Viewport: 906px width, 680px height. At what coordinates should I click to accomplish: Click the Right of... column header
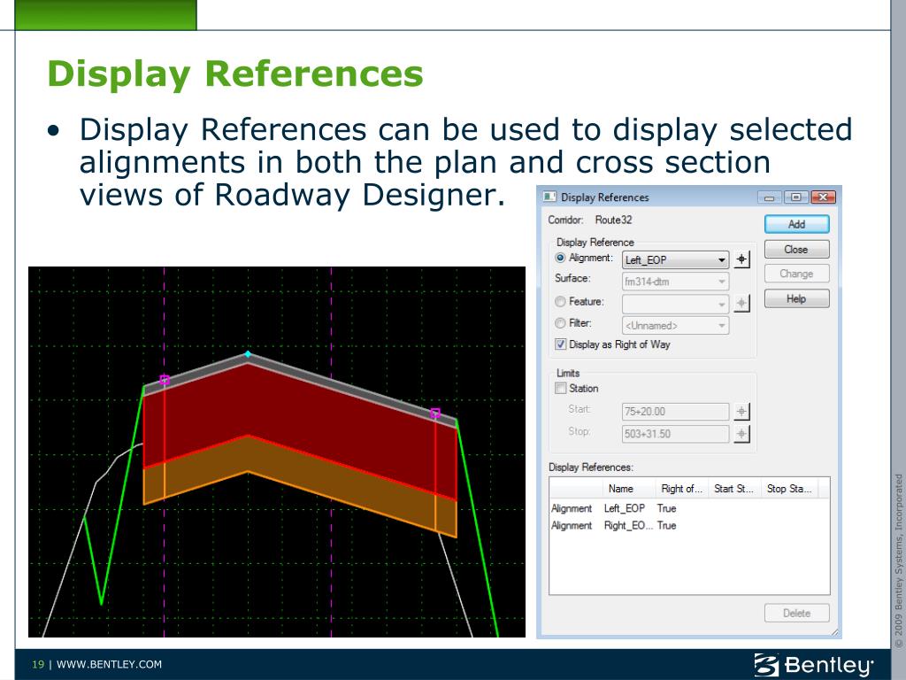click(x=682, y=489)
